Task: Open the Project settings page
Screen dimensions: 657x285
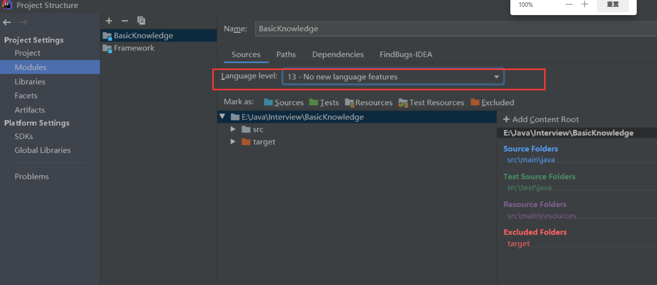Action: click(x=27, y=53)
